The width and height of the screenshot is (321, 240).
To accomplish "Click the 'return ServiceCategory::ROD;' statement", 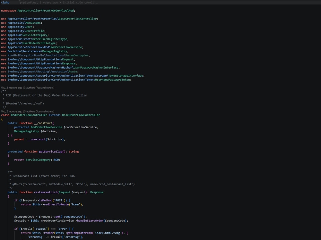I will (37, 160).
